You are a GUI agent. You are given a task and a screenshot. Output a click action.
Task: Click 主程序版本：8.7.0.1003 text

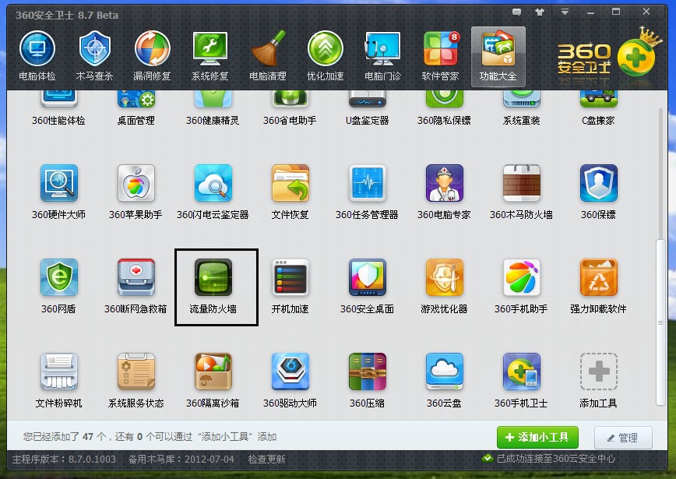[x=64, y=460]
